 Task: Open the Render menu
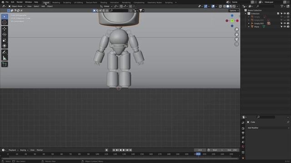[x=20, y=2]
